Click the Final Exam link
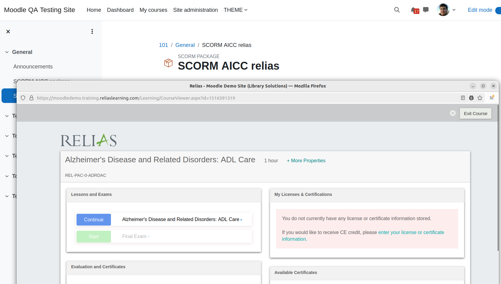The height and width of the screenshot is (284, 501). pyautogui.click(x=135, y=236)
